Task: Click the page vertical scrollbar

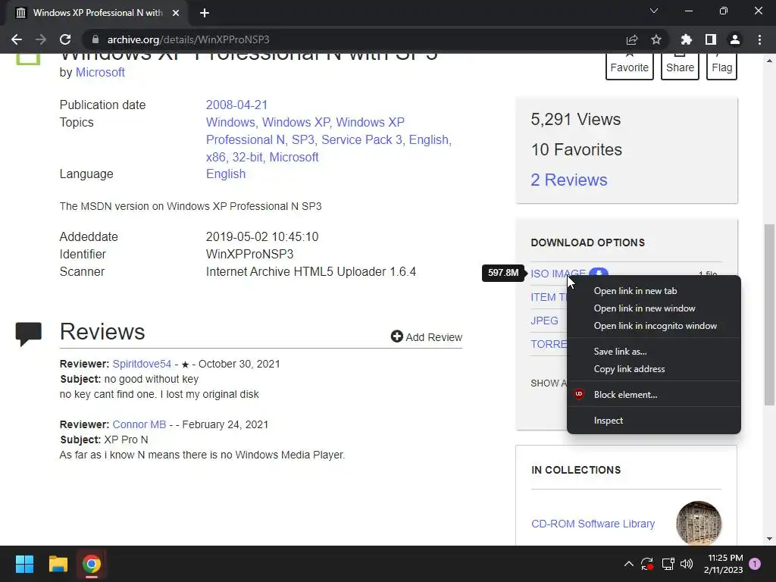Action: tap(769, 314)
